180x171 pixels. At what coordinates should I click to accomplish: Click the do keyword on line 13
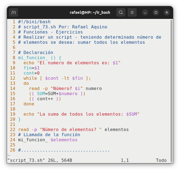(x=26, y=83)
